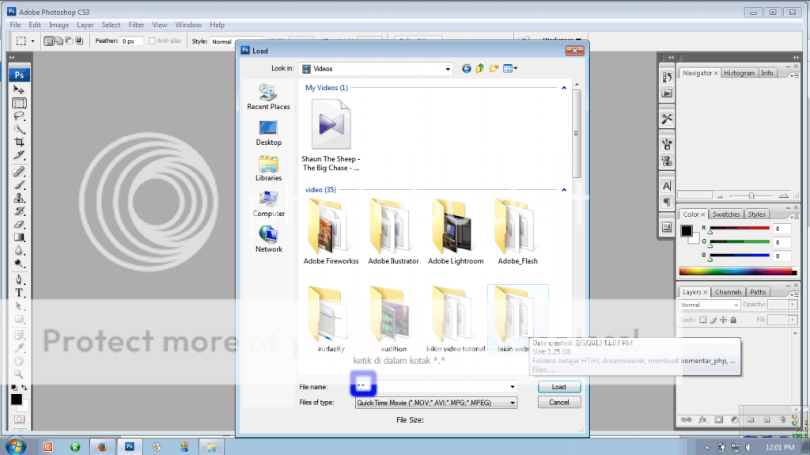Select the Clone Stamp tool
Image resolution: width=810 pixels, height=455 pixels.
coord(19,198)
